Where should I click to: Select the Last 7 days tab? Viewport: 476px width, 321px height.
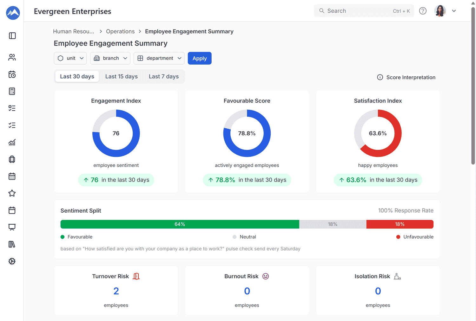pyautogui.click(x=163, y=77)
